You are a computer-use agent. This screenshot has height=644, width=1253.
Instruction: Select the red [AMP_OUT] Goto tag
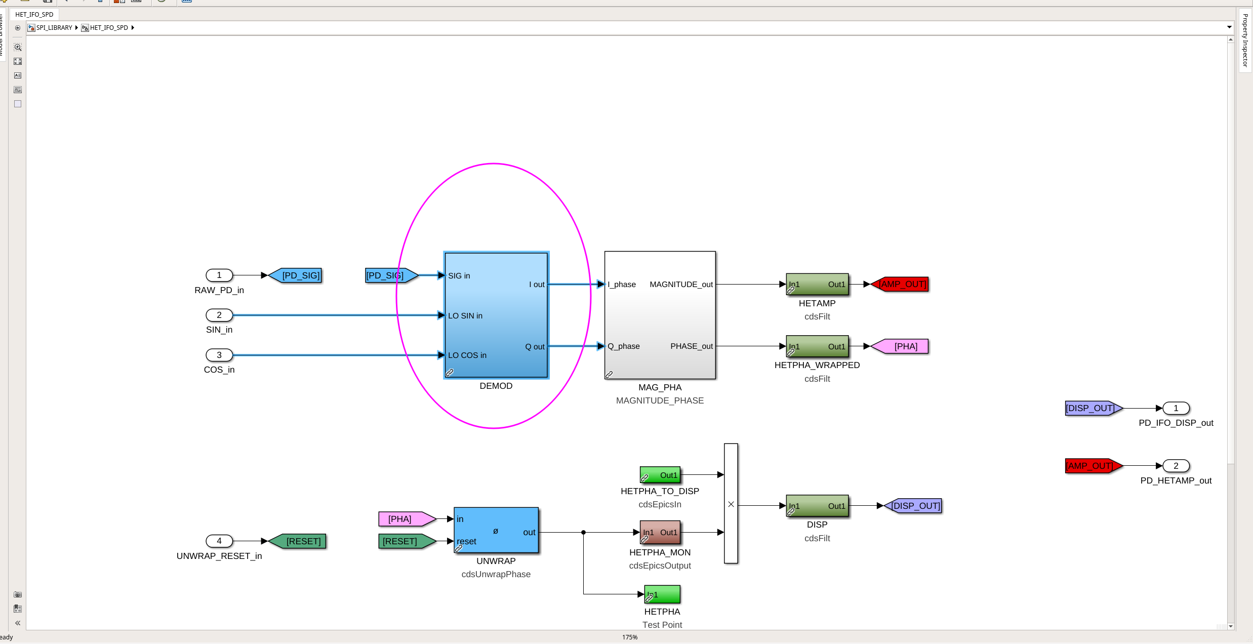[900, 284]
